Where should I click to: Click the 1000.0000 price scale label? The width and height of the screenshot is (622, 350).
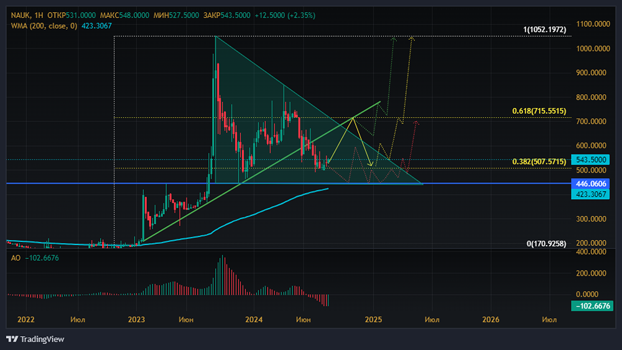coord(593,48)
